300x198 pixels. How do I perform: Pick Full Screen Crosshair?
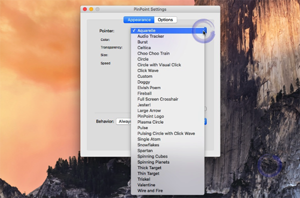(x=167, y=99)
